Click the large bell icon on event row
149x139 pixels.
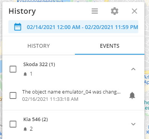point(132,95)
